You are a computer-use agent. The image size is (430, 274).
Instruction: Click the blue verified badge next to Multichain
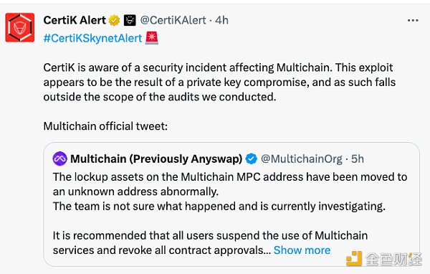[252, 159]
